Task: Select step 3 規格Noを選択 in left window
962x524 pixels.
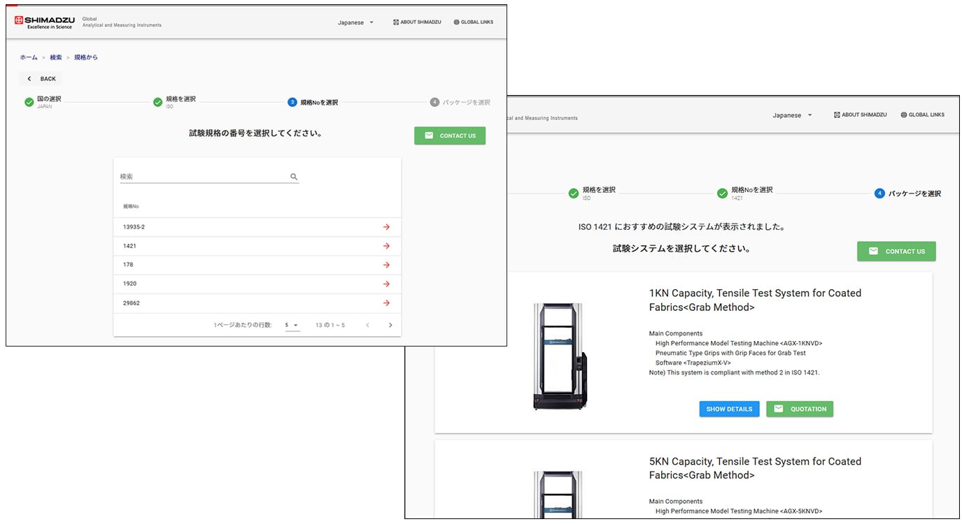Action: (x=313, y=103)
